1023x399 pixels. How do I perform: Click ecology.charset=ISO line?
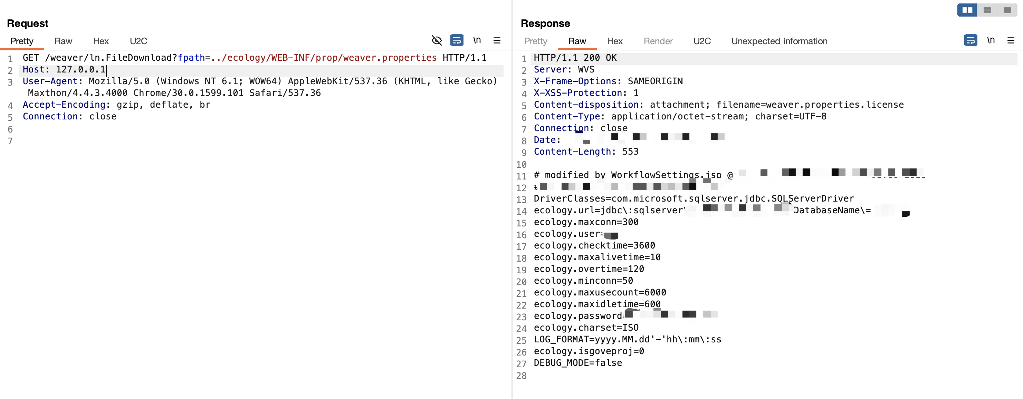[x=586, y=328]
